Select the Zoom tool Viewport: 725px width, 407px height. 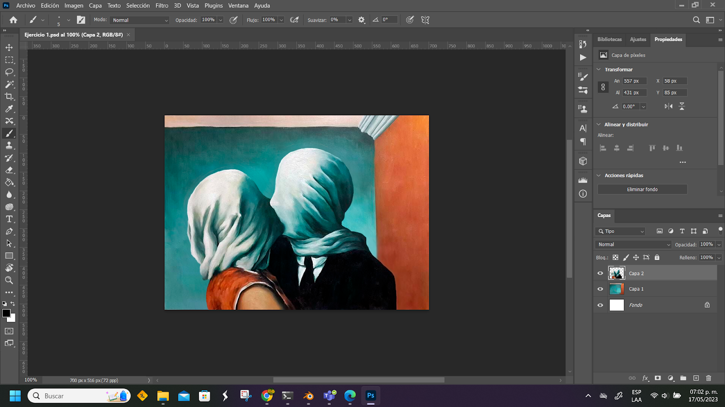point(9,280)
